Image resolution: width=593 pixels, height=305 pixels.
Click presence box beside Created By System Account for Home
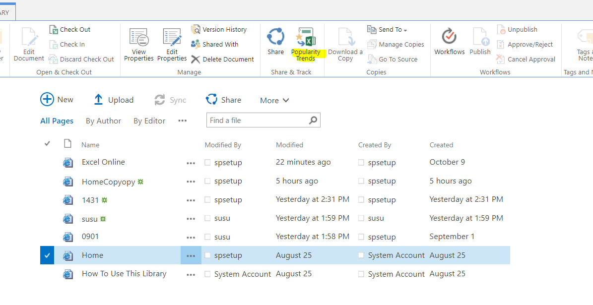click(x=361, y=255)
